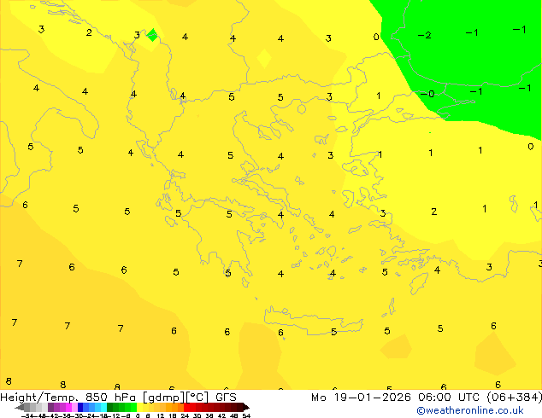Click the green diamond marker near the top
The height and width of the screenshot is (418, 542).
pos(152,35)
